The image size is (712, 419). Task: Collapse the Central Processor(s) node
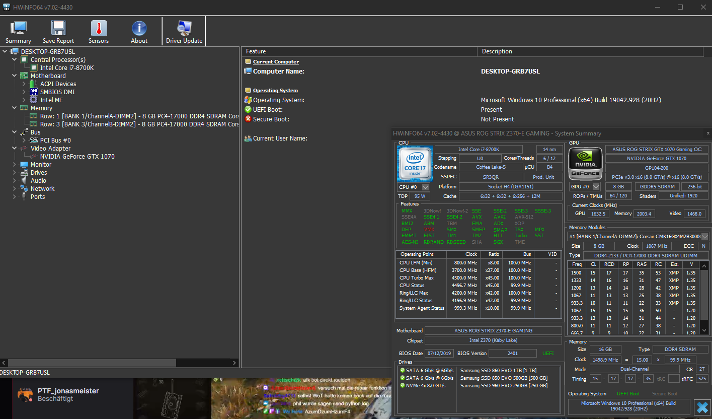point(15,60)
